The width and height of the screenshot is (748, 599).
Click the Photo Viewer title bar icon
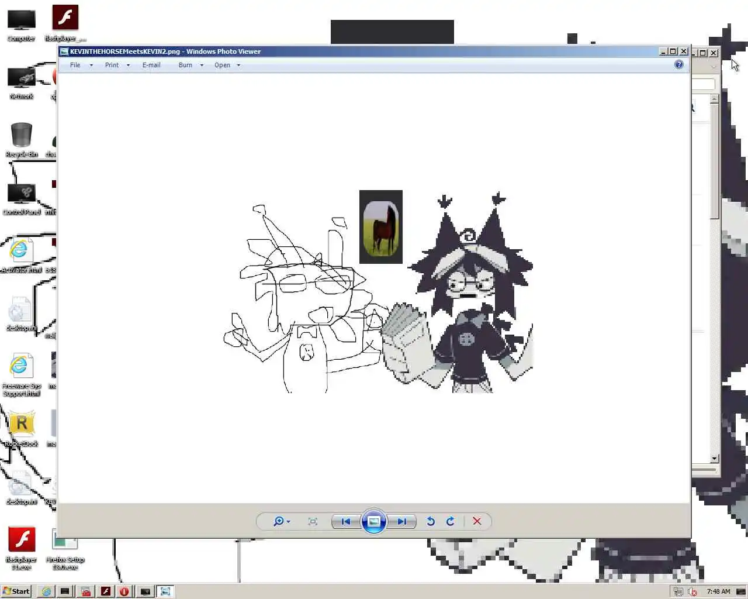(64, 51)
